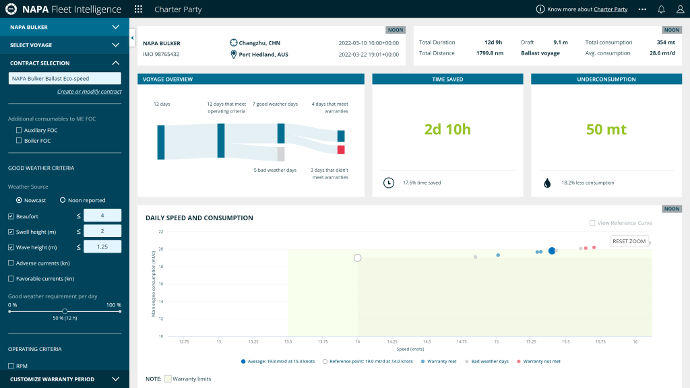The image size is (690, 388).
Task: Click the NAPA logo icon
Action: [11, 9]
